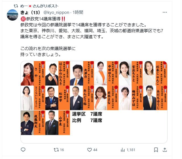Open the @kyo_nippon handle link

point(56,12)
